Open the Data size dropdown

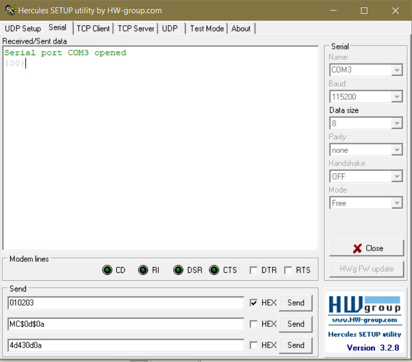point(397,124)
